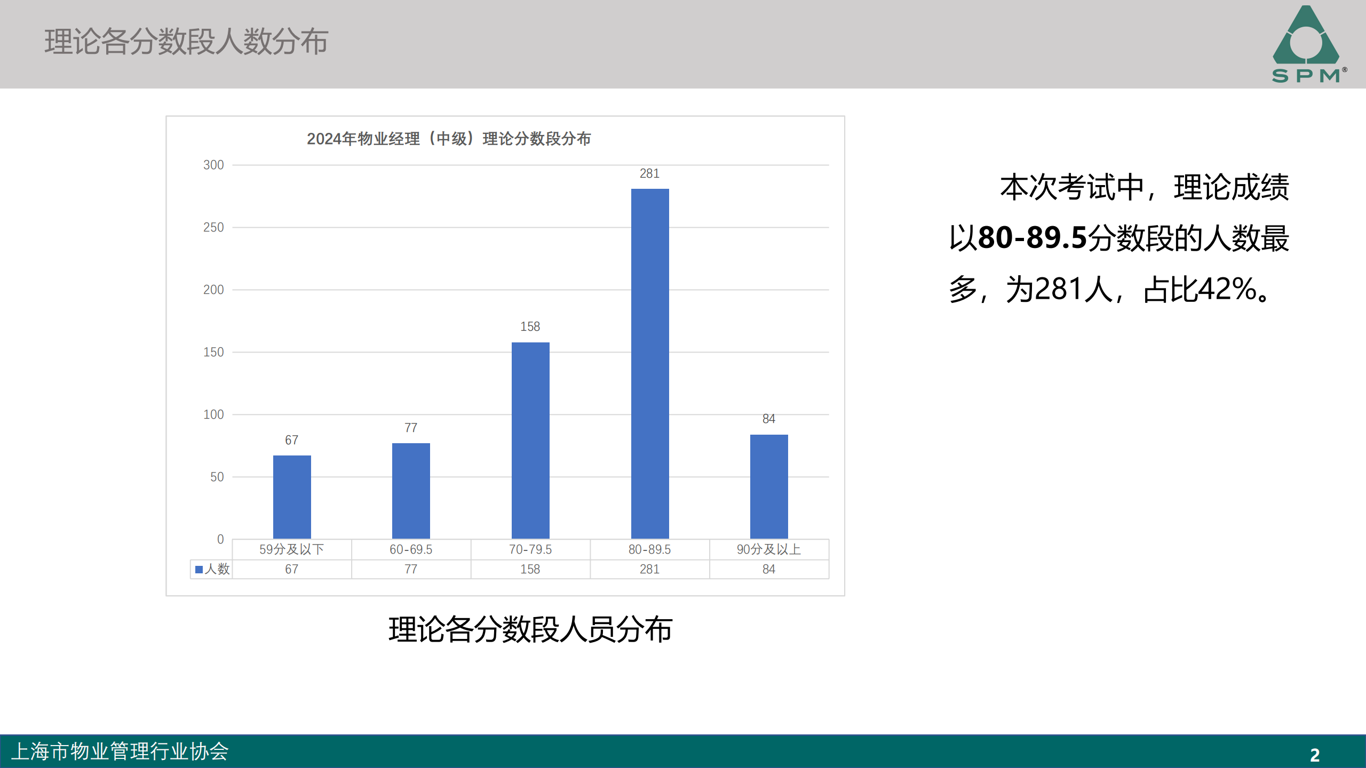Click the y-axis value 250
The width and height of the screenshot is (1366, 768).
(x=213, y=227)
